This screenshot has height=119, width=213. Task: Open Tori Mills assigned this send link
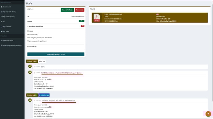[x=58, y=100]
